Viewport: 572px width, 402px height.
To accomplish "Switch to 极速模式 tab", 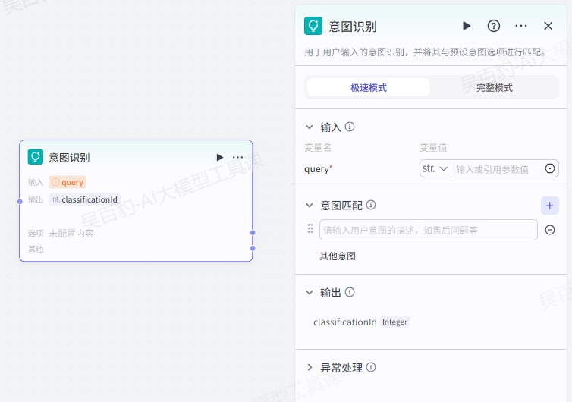I will [369, 87].
